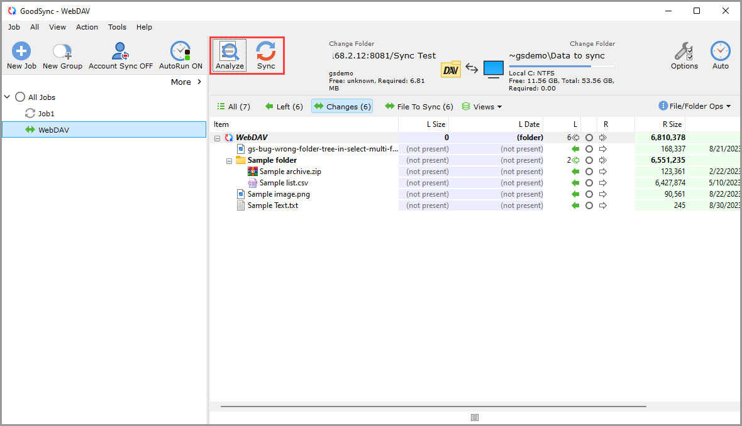
Task: Click the log panel icon at bottom
Action: [475, 417]
